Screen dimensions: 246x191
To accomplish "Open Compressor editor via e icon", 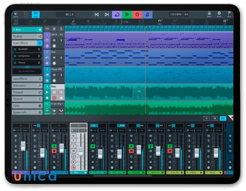I will (39, 56).
